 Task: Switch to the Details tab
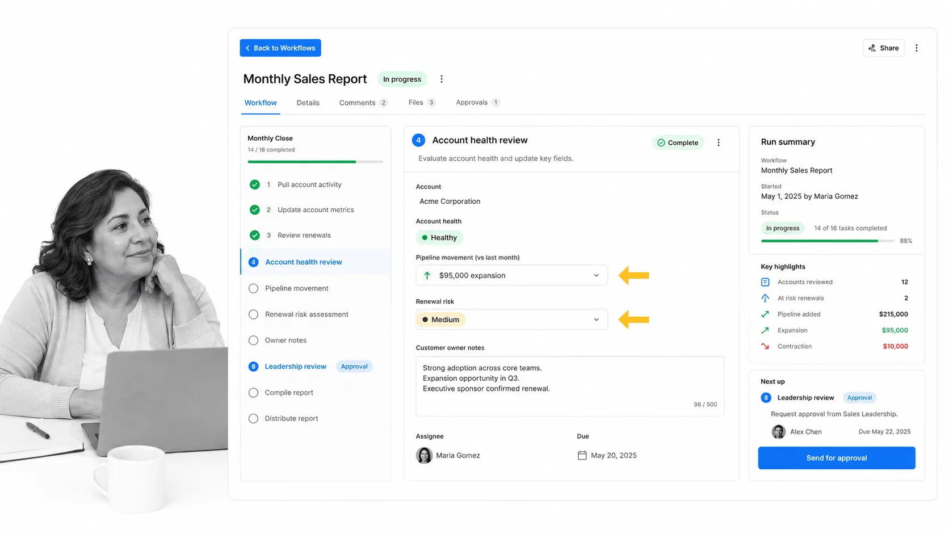coord(308,103)
